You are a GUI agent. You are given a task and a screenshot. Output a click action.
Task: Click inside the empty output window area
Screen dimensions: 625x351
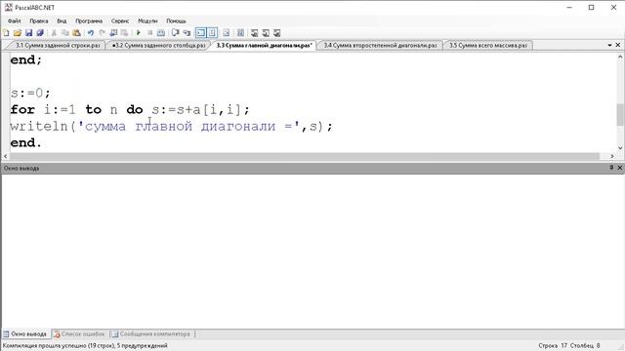point(312,251)
